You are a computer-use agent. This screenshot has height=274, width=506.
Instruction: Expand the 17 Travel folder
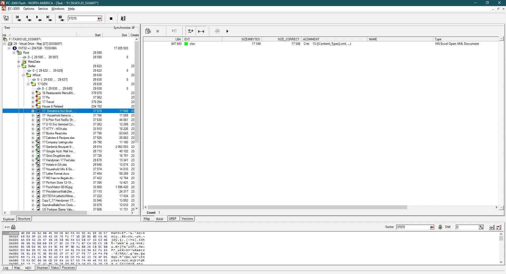(33, 102)
